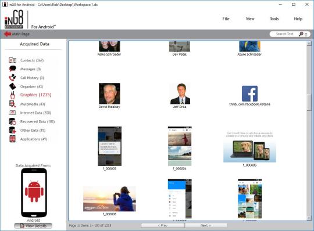Open the View menu
This screenshot has height=231, width=314.
[x=250, y=19]
